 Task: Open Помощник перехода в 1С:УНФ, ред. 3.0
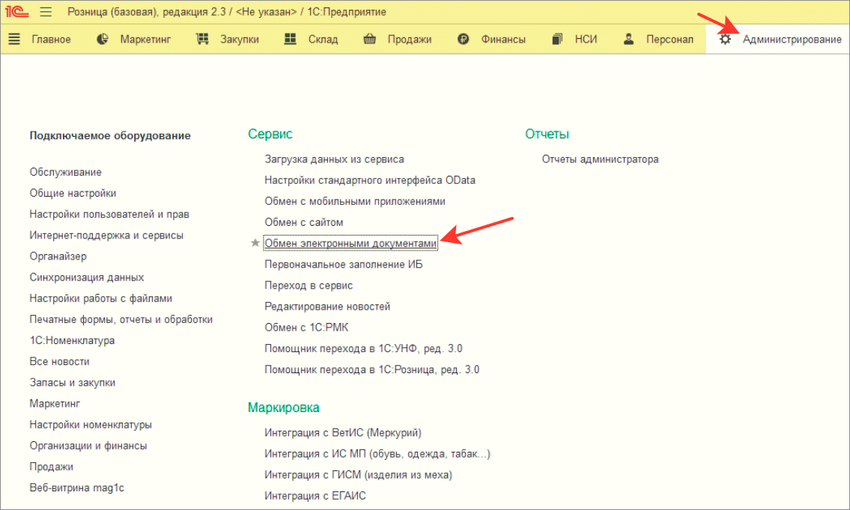point(363,349)
